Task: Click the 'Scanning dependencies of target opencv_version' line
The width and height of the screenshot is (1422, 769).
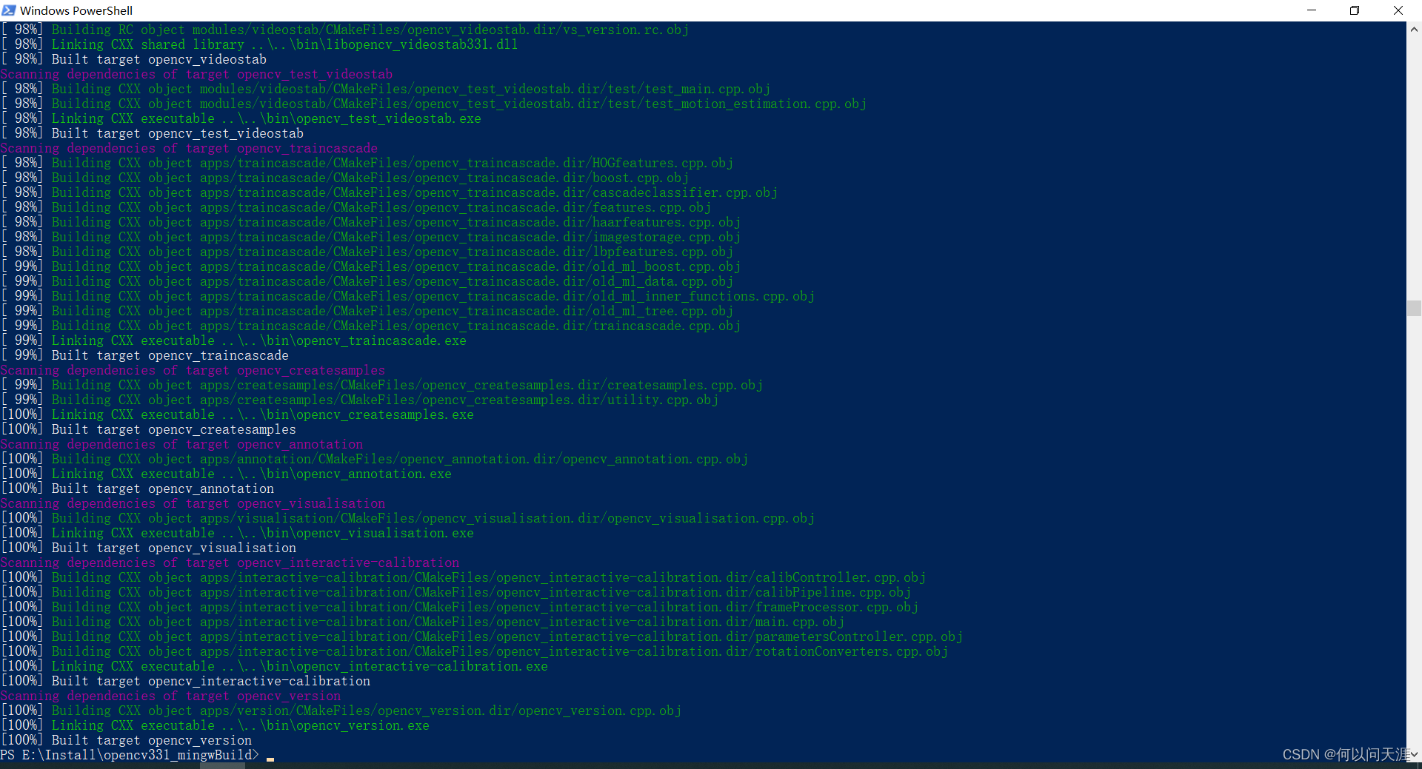Action: 170,696
